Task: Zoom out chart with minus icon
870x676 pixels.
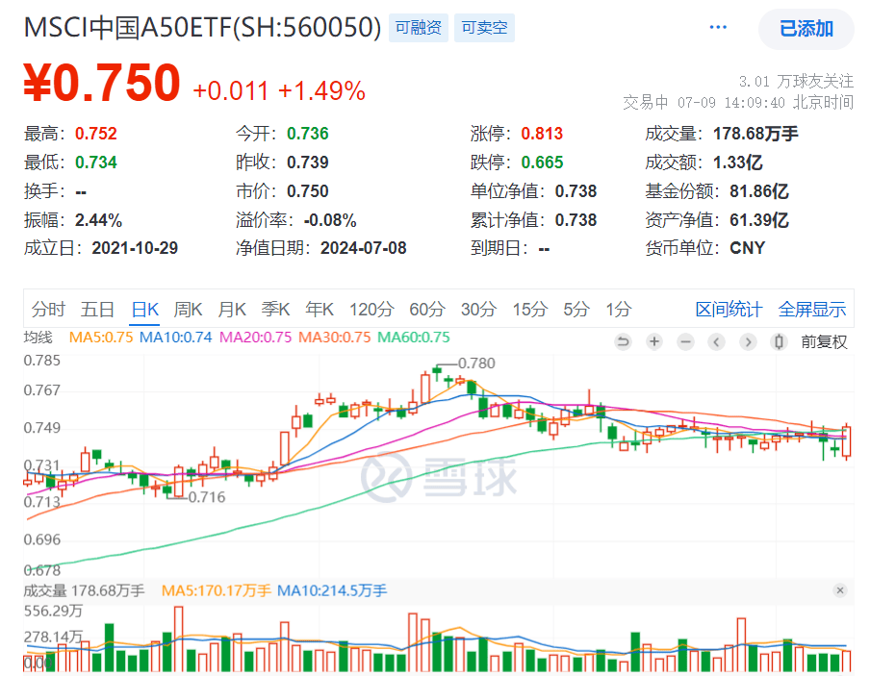Action: click(x=686, y=341)
